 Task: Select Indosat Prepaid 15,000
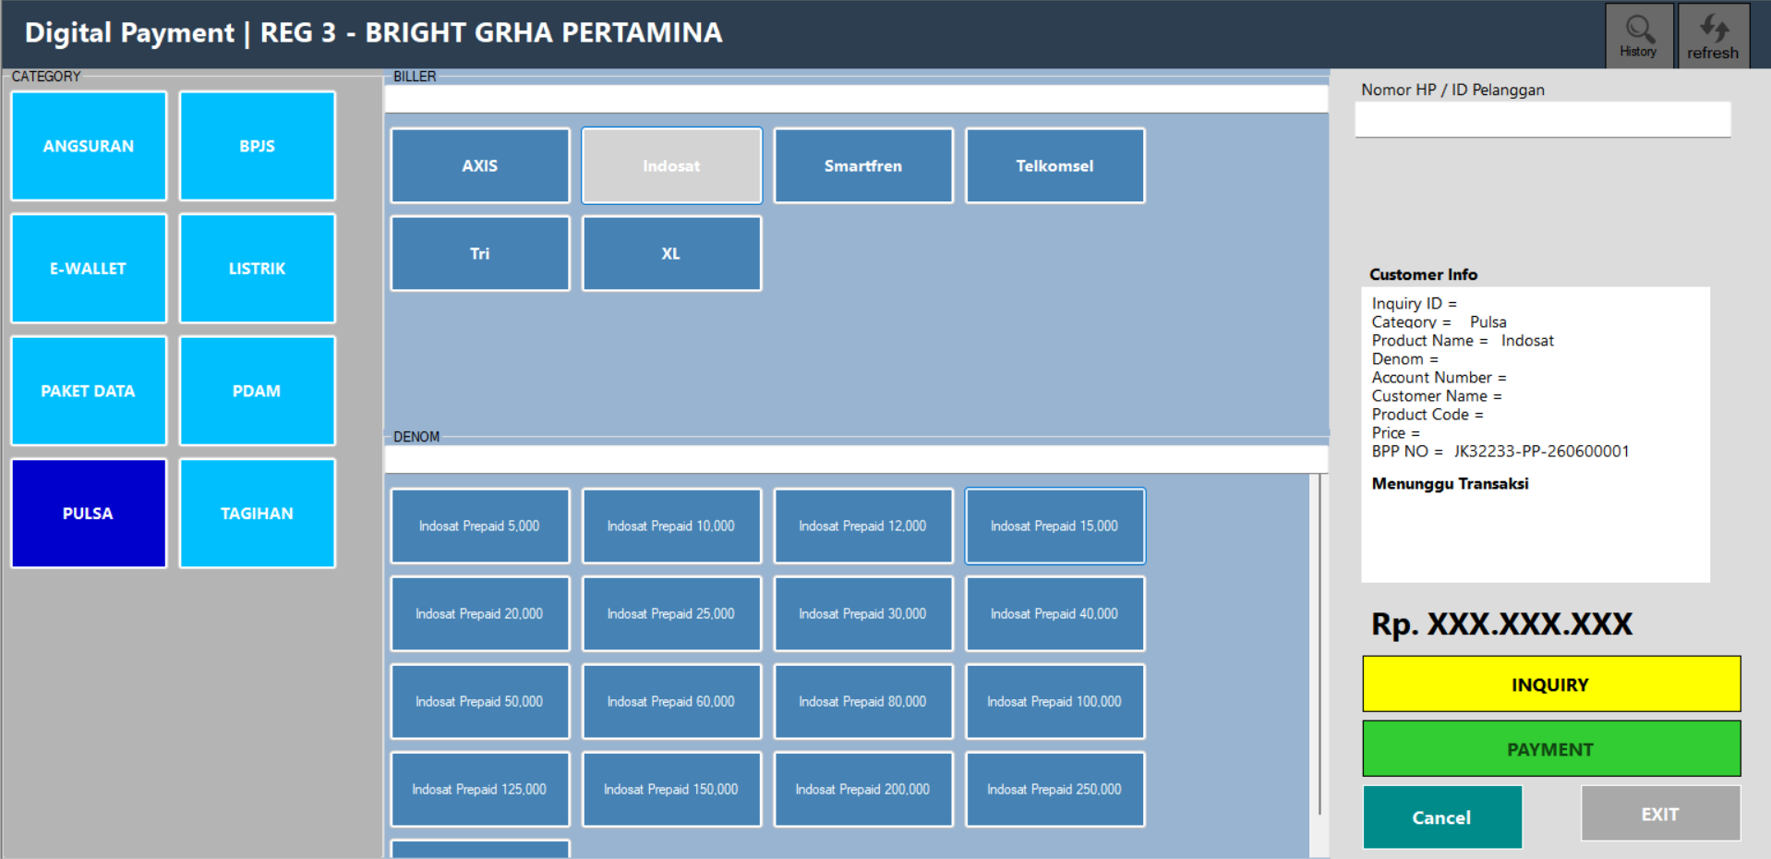(1054, 526)
